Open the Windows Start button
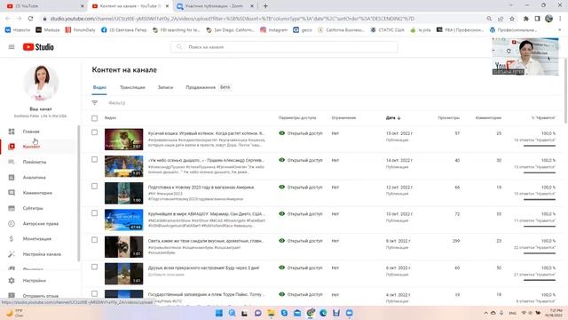 [x=219, y=313]
